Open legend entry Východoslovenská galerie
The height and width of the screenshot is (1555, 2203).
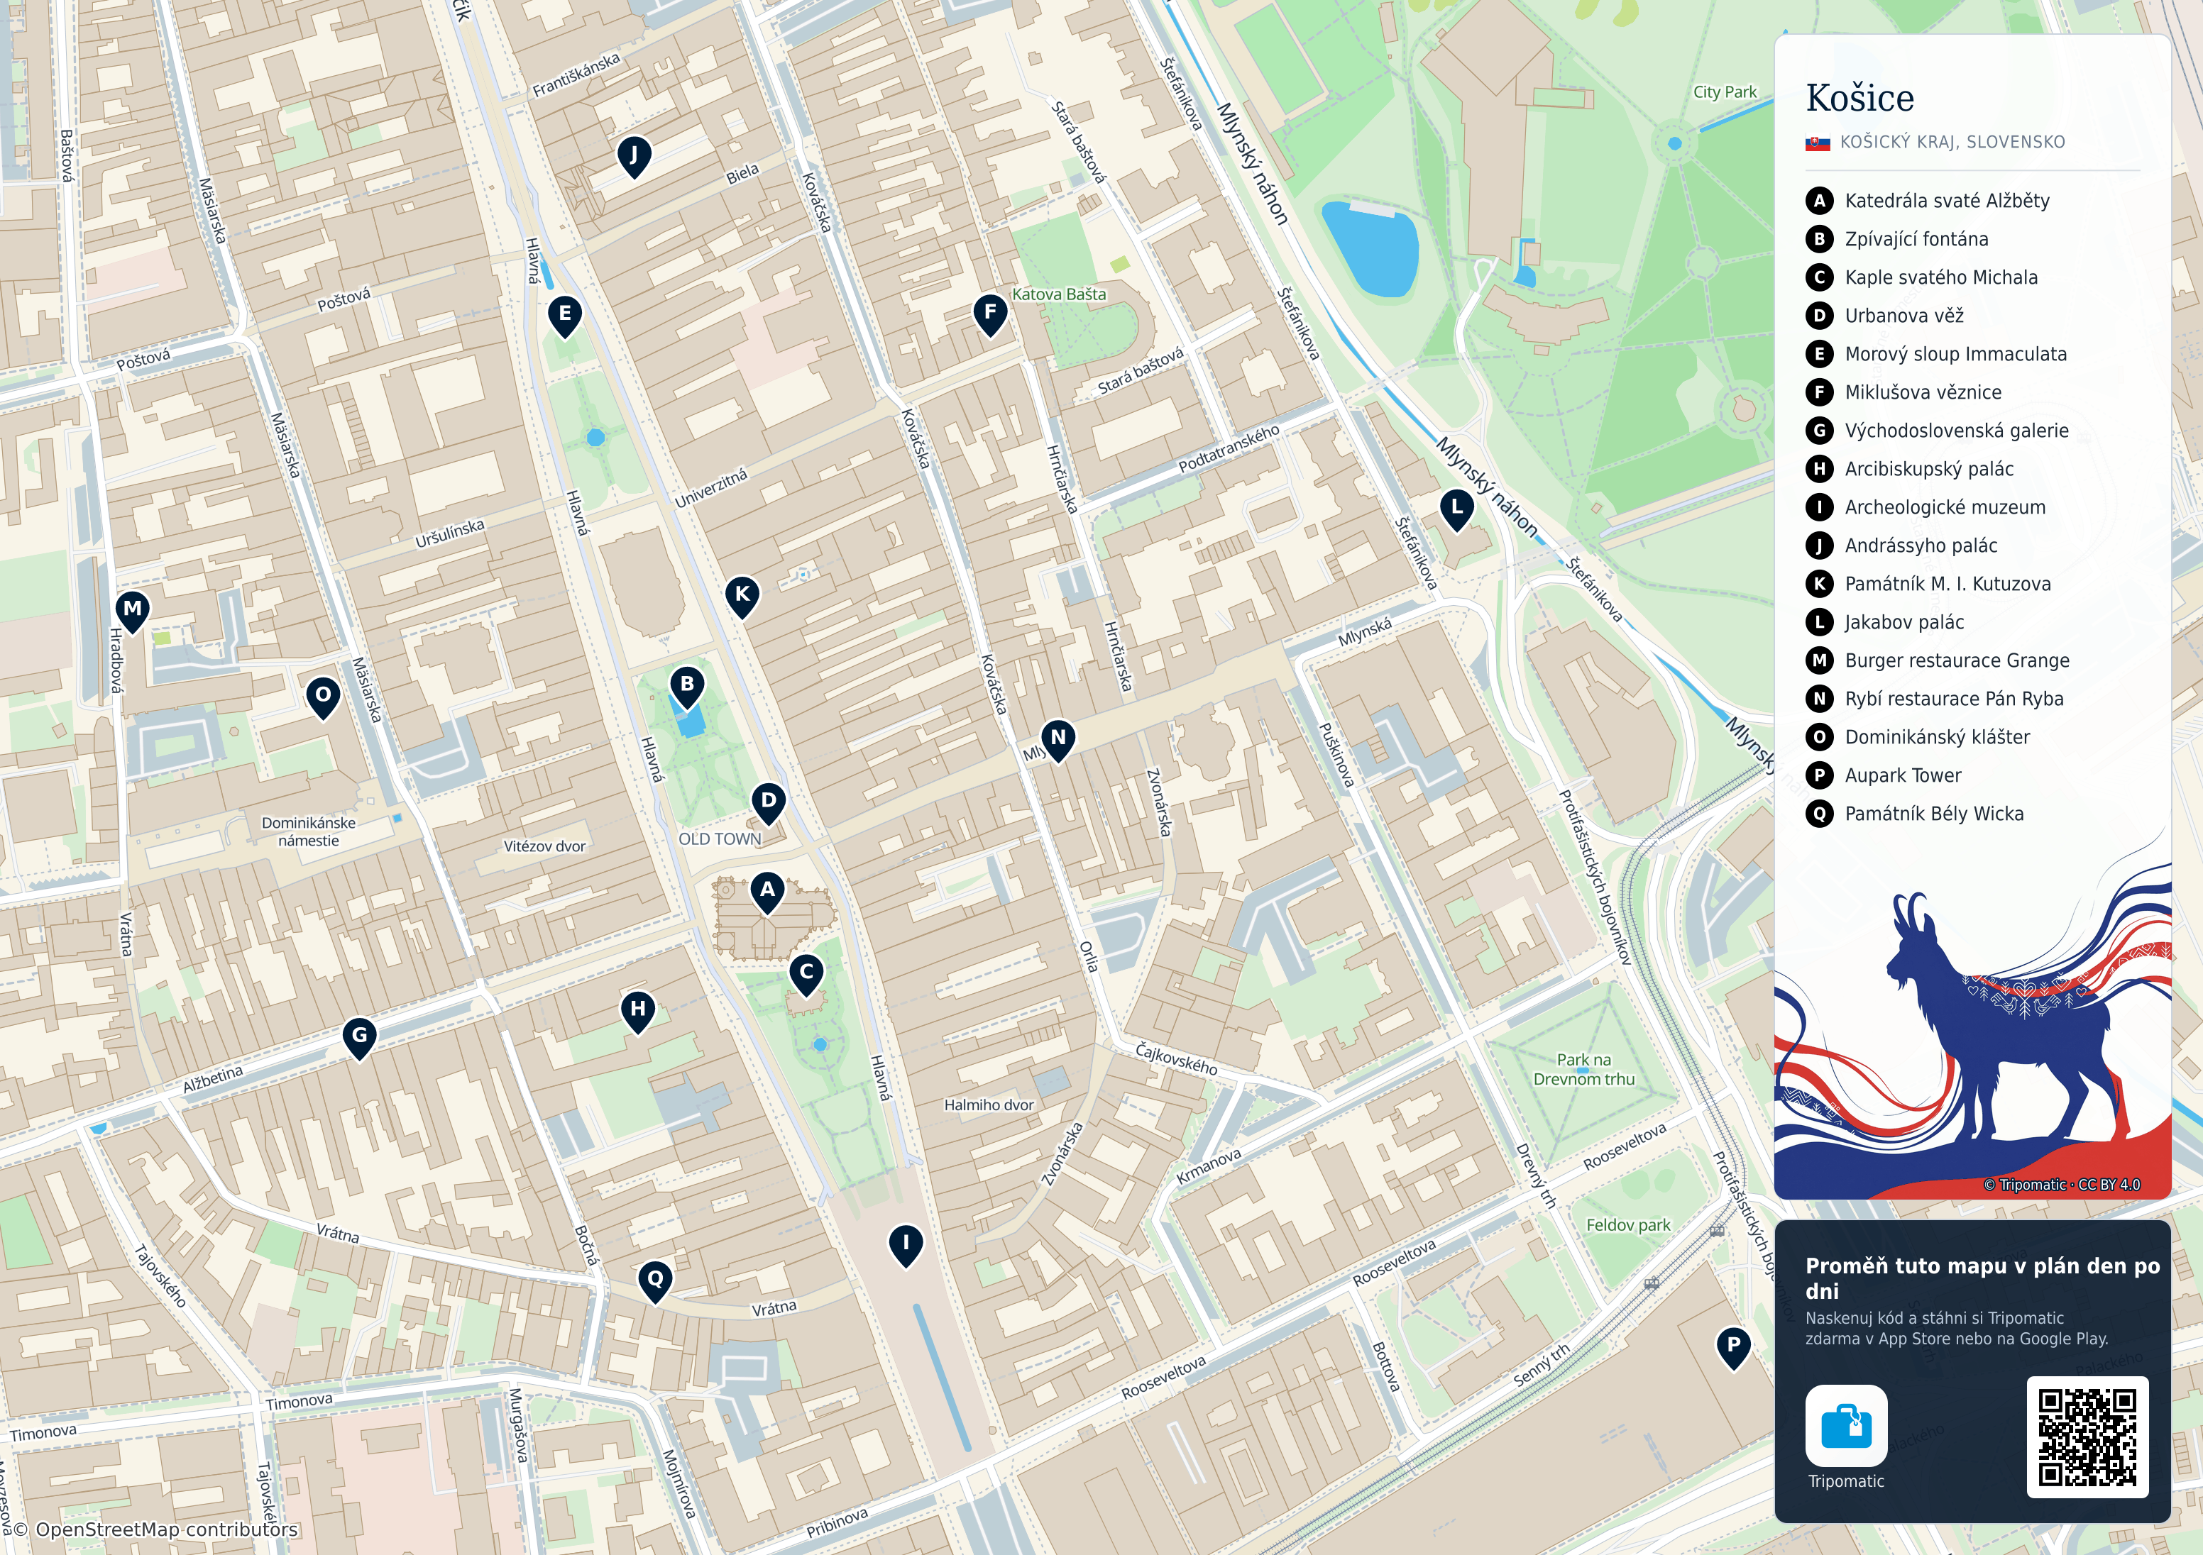coord(1938,431)
